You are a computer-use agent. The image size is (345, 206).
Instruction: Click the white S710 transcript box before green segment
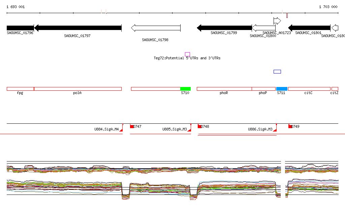click(156, 89)
